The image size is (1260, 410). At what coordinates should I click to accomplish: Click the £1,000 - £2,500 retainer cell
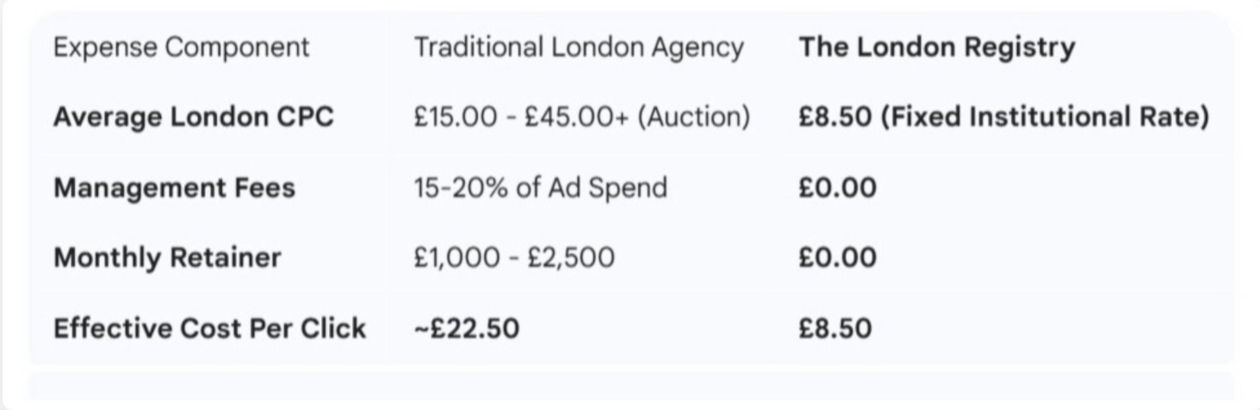[x=514, y=258]
